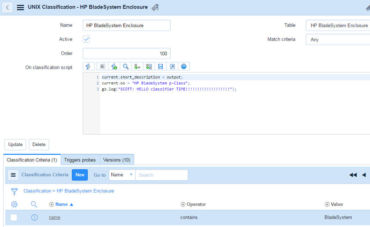Click the blue New button

tap(80, 175)
